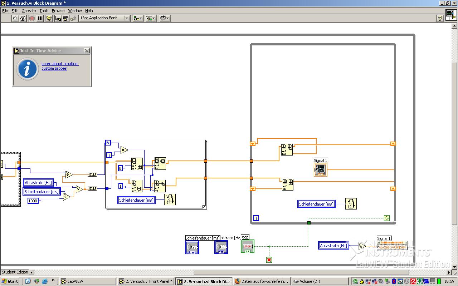Select the metronome Wait node in the For Loop
The image size is (458, 286).
tap(170, 199)
